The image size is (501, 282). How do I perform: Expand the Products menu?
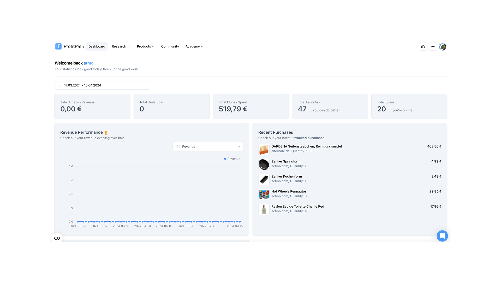click(146, 46)
